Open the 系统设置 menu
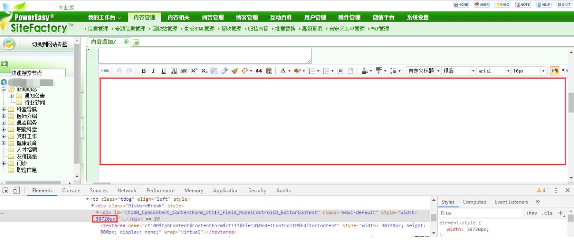 coord(417,17)
